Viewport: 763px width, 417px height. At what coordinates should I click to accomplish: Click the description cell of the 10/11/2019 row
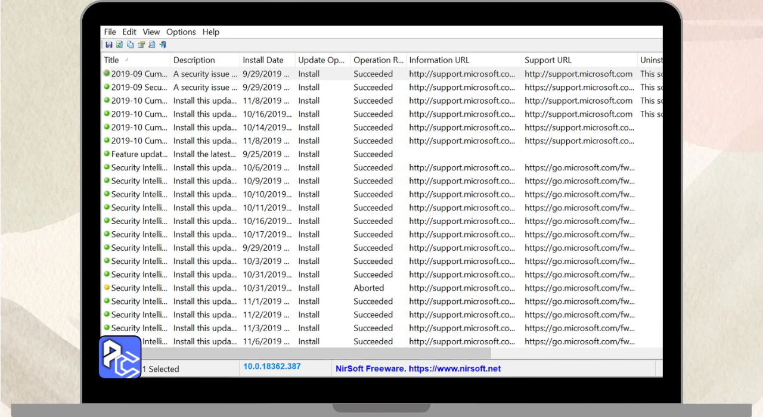[205, 208]
